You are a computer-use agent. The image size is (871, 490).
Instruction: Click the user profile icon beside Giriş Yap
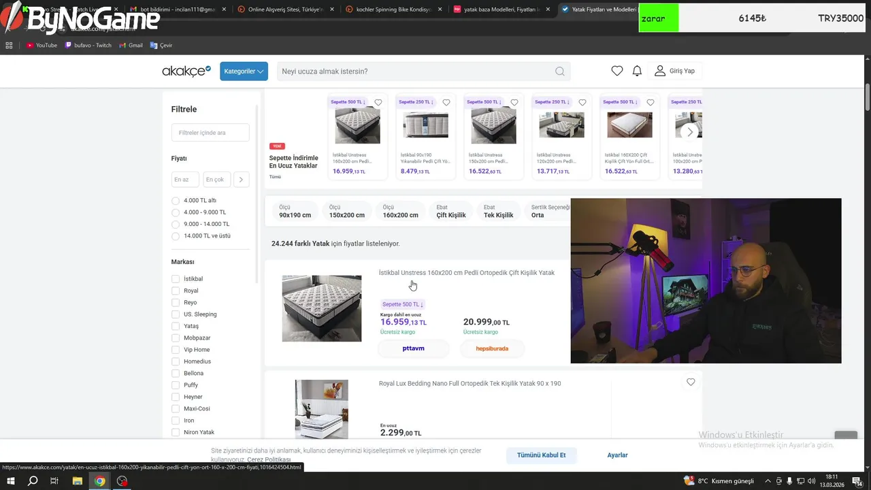(x=660, y=71)
